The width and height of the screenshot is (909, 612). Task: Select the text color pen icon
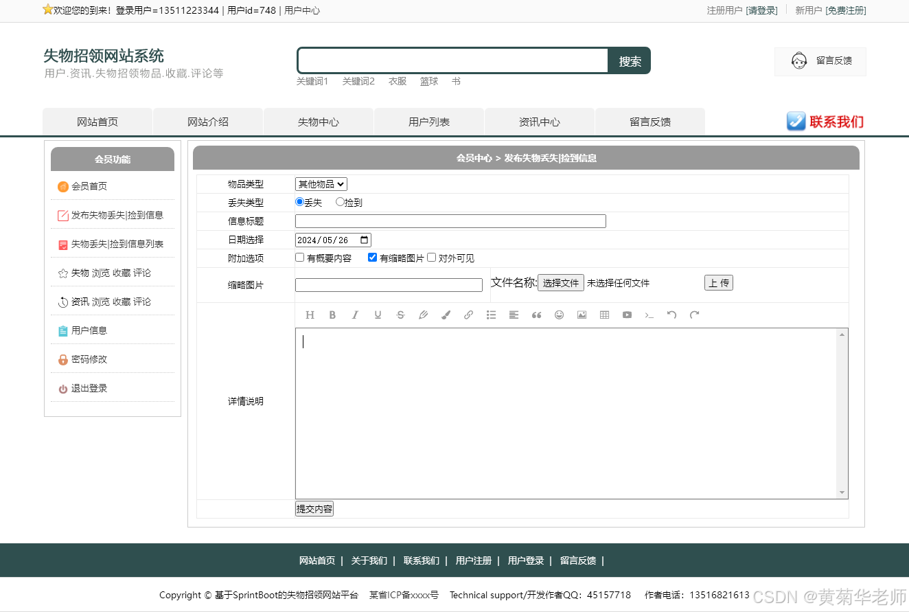(x=423, y=315)
